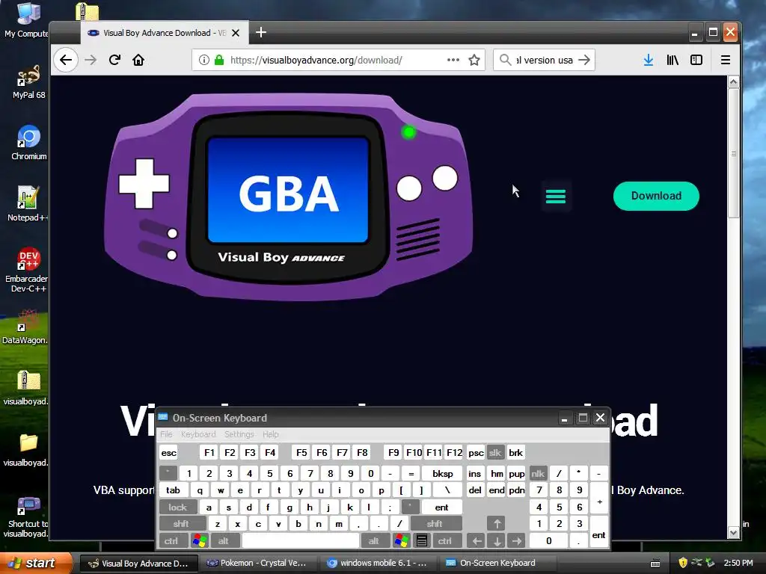Click the tab key on On-Screen Keyboard
766x574 pixels.
173,490
